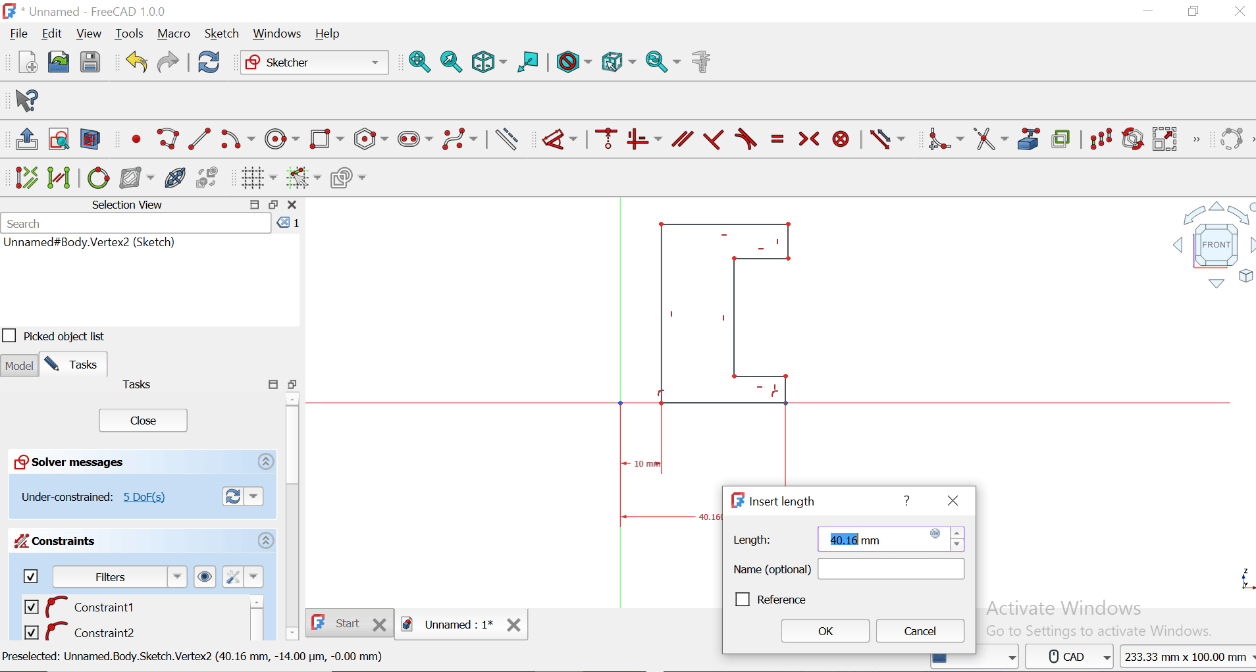Viewport: 1256px width, 672px height.
Task: Click the FRONT face of navigation cube
Action: 1216,245
